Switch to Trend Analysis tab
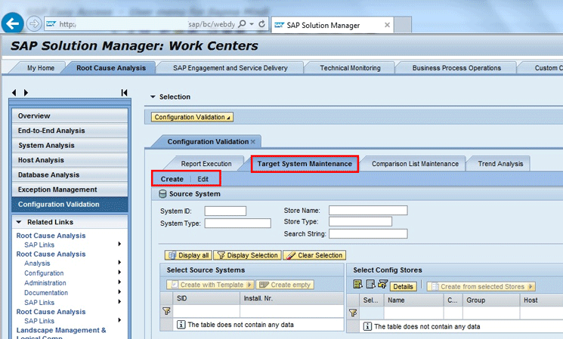This screenshot has height=339, width=563. 500,164
